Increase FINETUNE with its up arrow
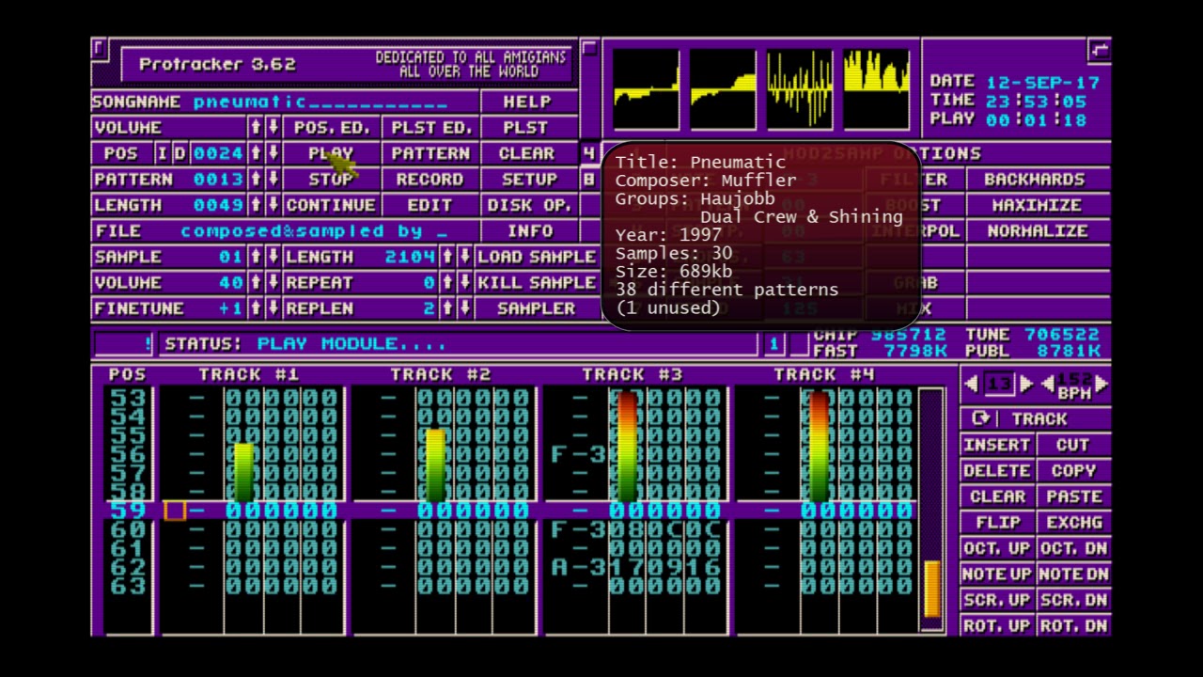 coord(256,308)
